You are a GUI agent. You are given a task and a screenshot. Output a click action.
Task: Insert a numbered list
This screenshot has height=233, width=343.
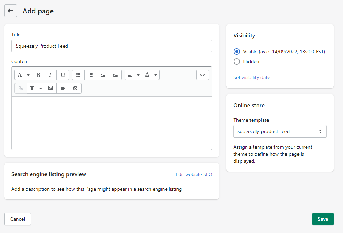91,75
